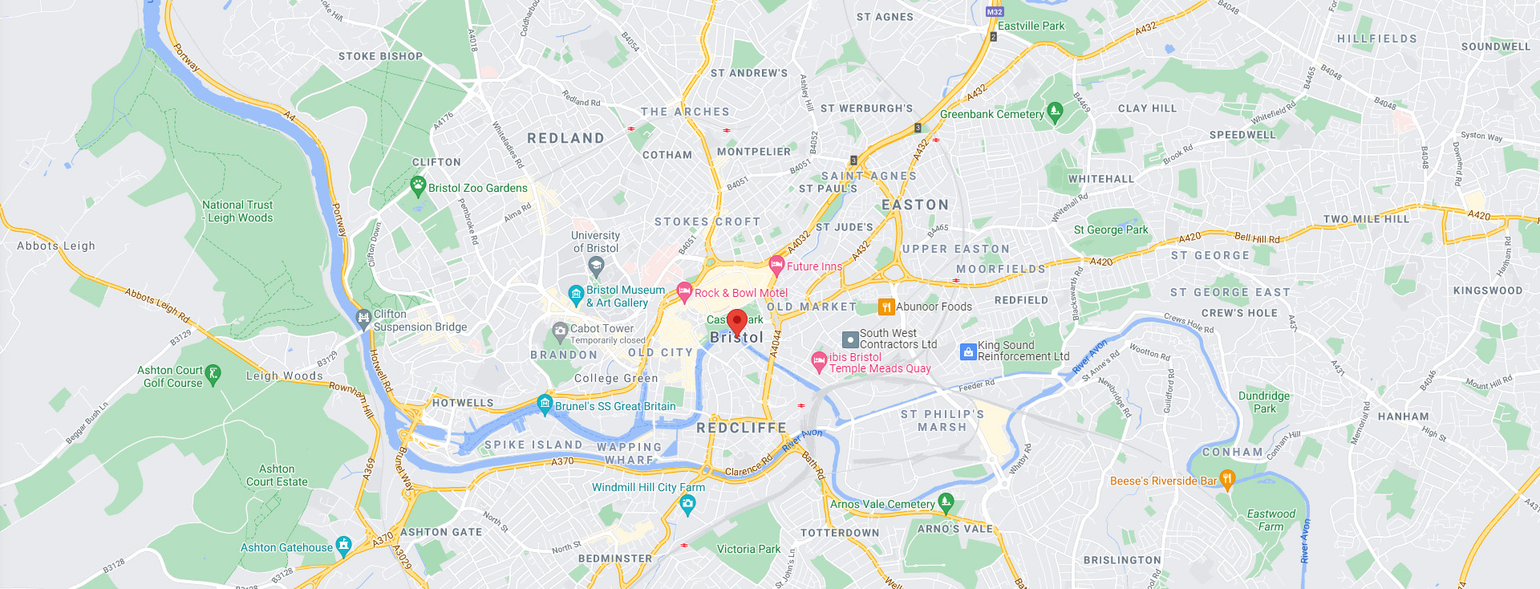Click the Rock & Bowl Motel icon
The height and width of the screenshot is (589, 1540).
pos(684,292)
